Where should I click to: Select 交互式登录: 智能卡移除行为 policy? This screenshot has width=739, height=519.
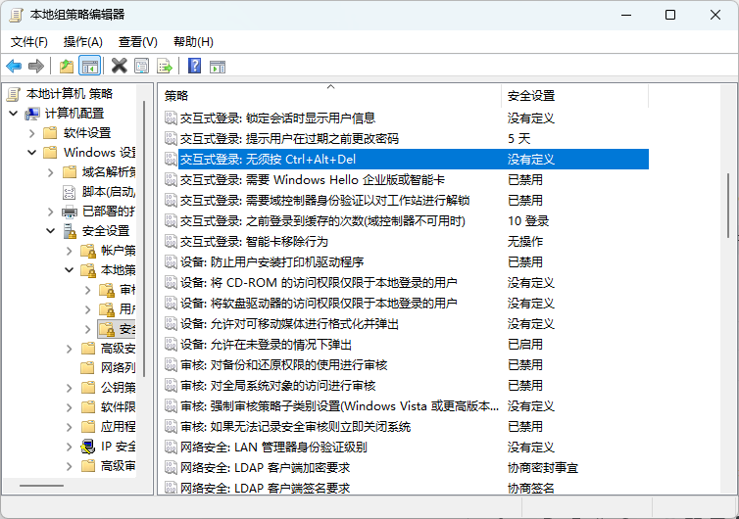pos(254,242)
